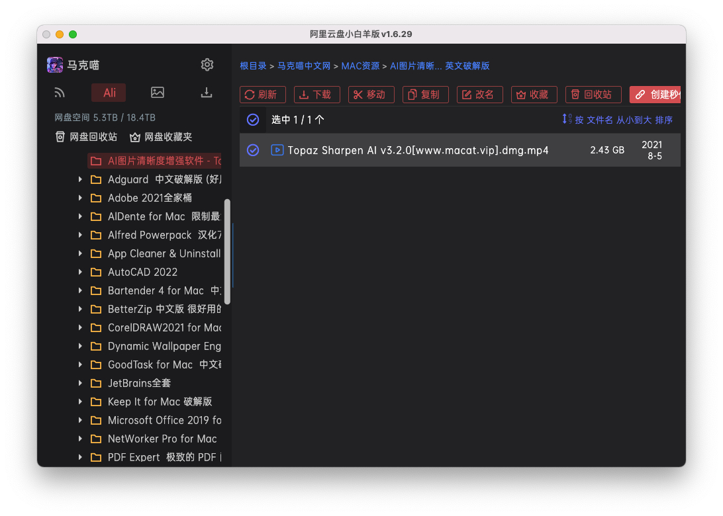Click the 下载 download button
This screenshot has width=723, height=516.
(316, 95)
